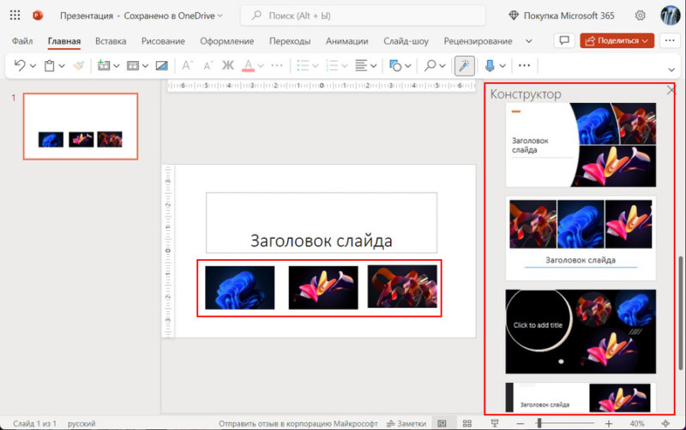Open the settings gear icon
The height and width of the screenshot is (430, 686).
coord(640,15)
